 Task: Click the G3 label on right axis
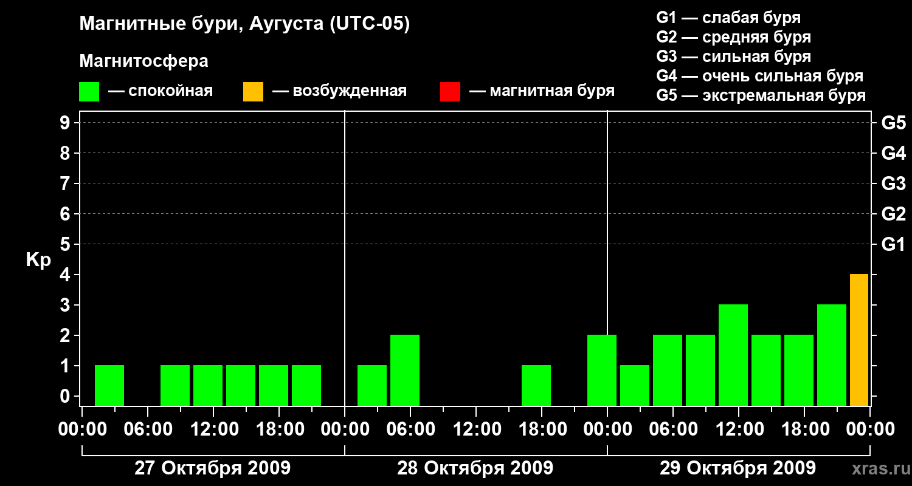(x=894, y=183)
